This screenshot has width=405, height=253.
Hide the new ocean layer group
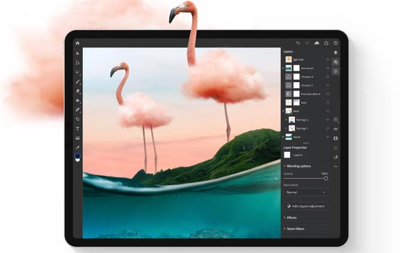328,68
